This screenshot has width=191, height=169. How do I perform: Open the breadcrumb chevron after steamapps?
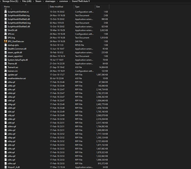(x=57, y=1)
